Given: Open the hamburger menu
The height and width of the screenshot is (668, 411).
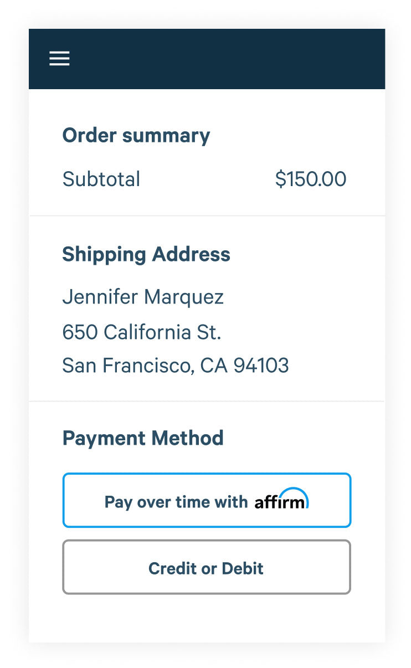Looking at the screenshot, I should 59,59.
